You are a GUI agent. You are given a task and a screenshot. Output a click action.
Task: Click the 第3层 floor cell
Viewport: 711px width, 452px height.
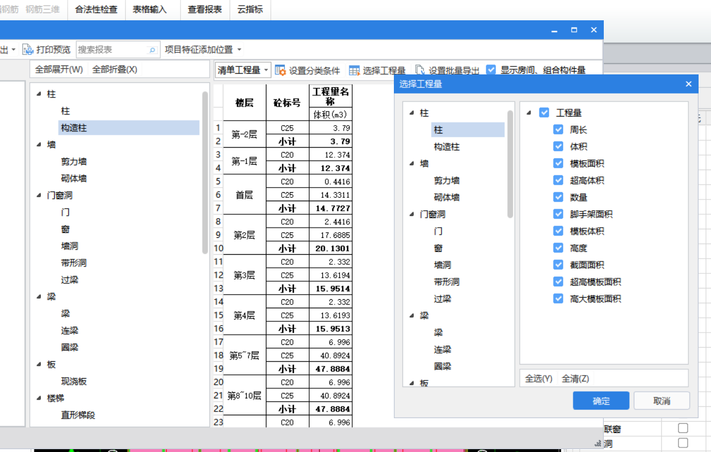point(244,275)
